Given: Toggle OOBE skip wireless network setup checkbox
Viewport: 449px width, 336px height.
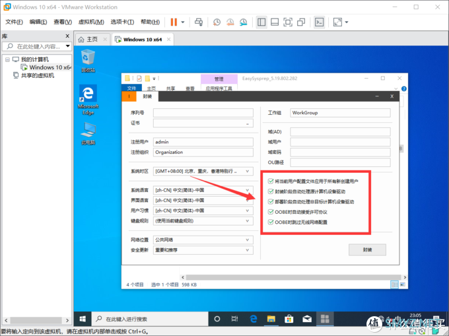Looking at the screenshot, I should tap(271, 222).
